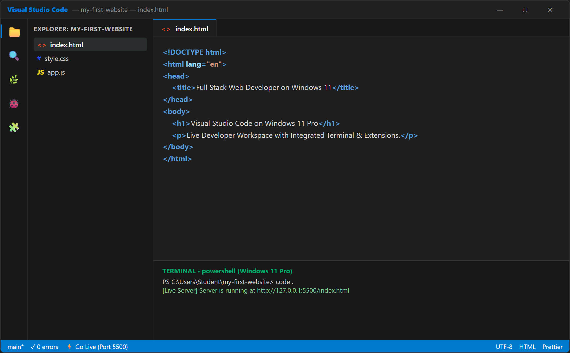This screenshot has width=570, height=353.
Task: Click the Prettier formatter status item
Action: (x=552, y=347)
